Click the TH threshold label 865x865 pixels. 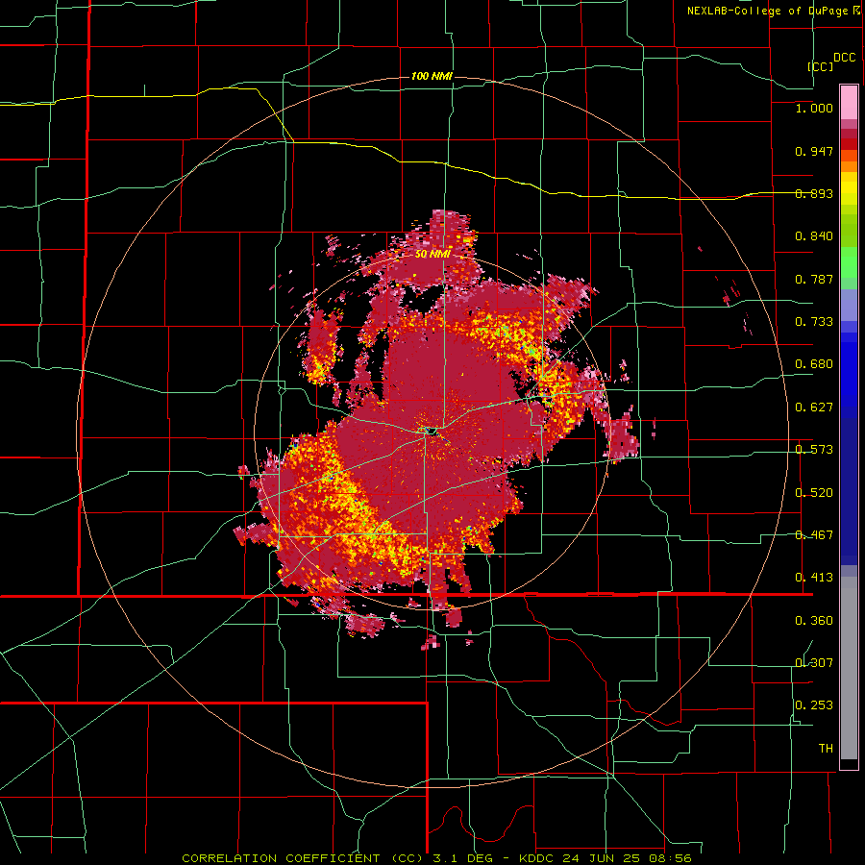(826, 749)
